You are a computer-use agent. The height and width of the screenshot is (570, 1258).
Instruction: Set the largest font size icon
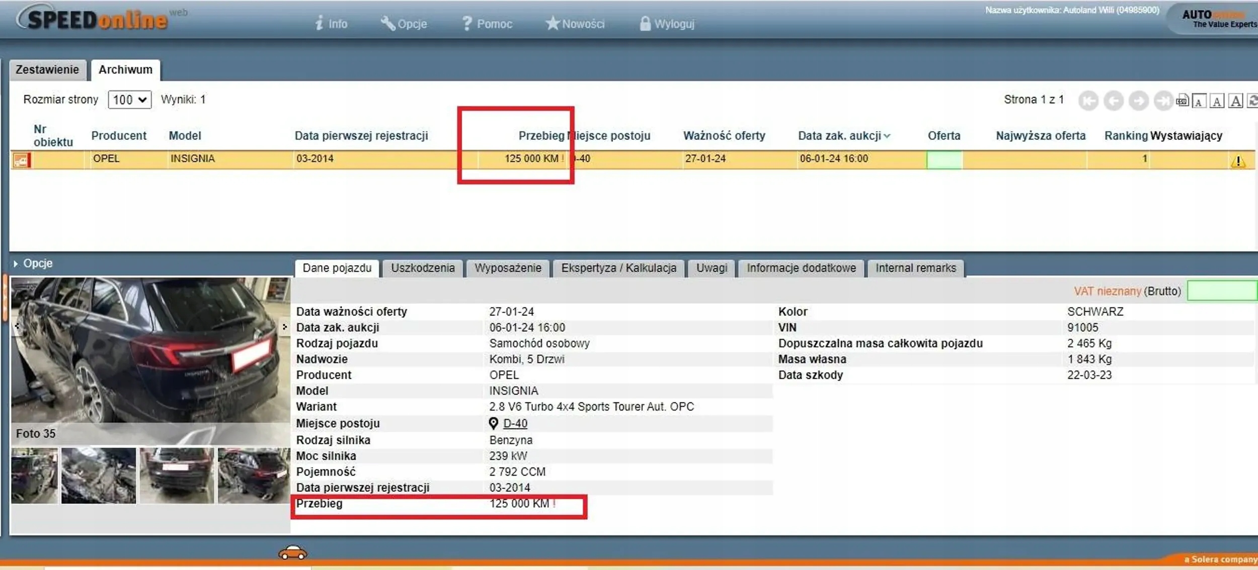1235,101
